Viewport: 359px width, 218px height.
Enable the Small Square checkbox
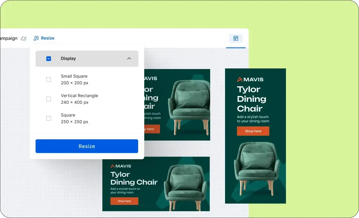coord(49,79)
